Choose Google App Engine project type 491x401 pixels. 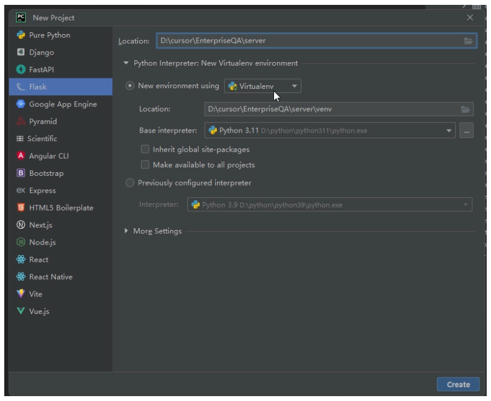click(60, 104)
